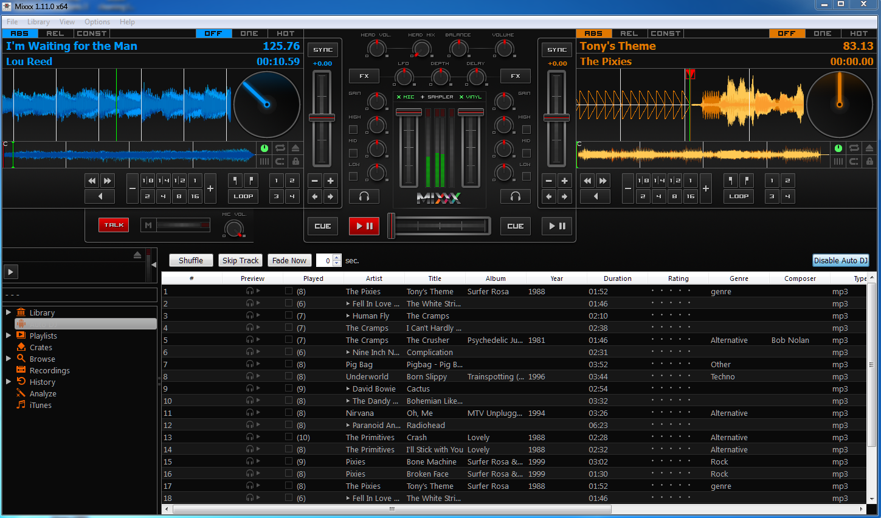Toggle right deck LOW kill switch
Screen dimensions: 881x518
(x=527, y=176)
